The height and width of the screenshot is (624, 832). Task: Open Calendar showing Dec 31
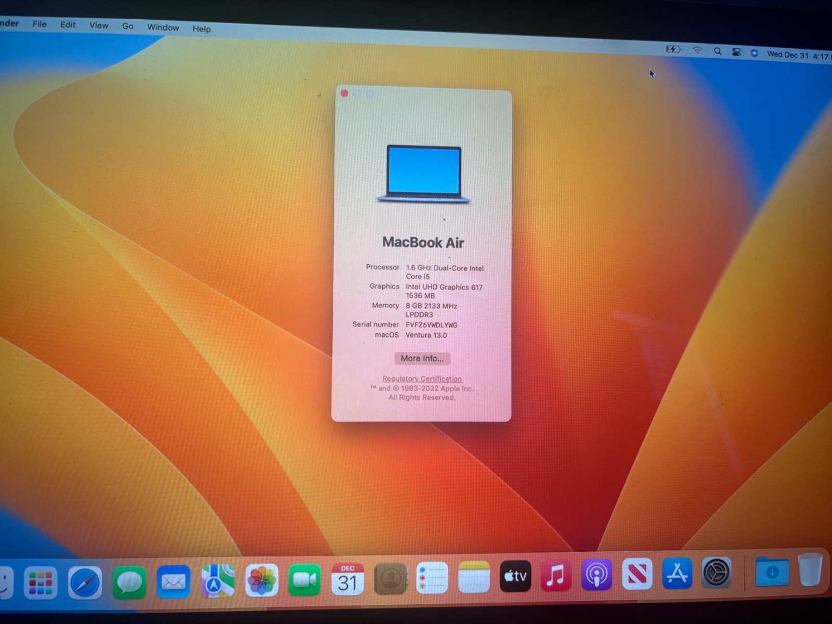(x=347, y=579)
